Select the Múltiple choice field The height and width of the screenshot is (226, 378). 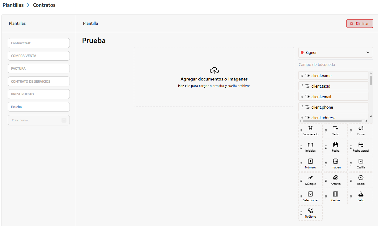310,180
